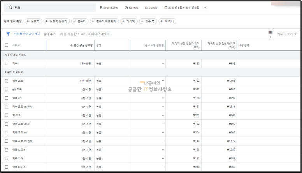Open the 2020년 6월 ~ 2021년 5월 date range

coord(184,7)
